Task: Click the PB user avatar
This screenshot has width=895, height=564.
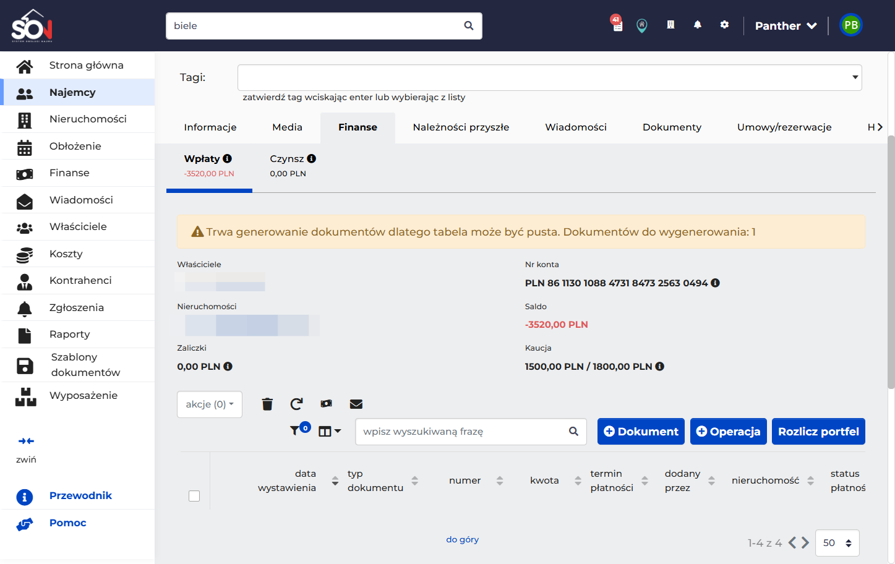Action: (851, 25)
